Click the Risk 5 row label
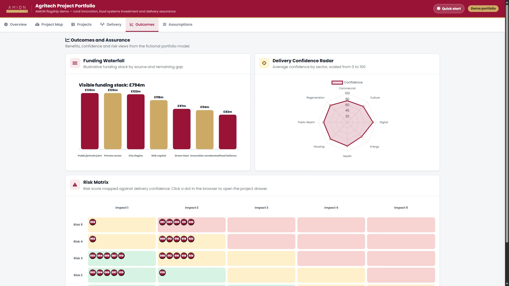This screenshot has height=286, width=509. pyautogui.click(x=78, y=225)
